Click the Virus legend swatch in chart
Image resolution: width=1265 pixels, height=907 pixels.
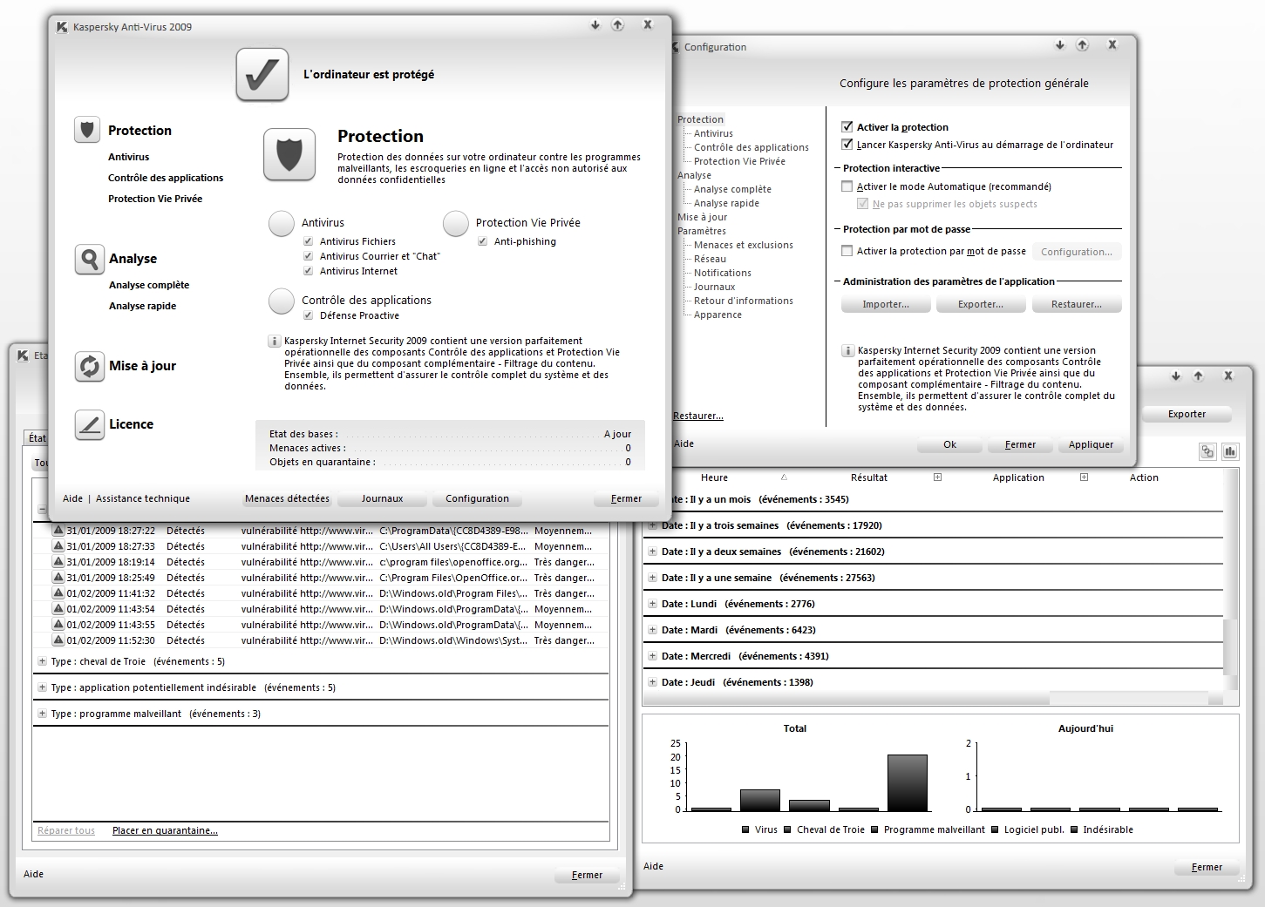[745, 829]
